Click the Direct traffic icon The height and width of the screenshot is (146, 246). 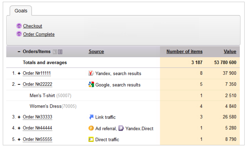(x=91, y=139)
